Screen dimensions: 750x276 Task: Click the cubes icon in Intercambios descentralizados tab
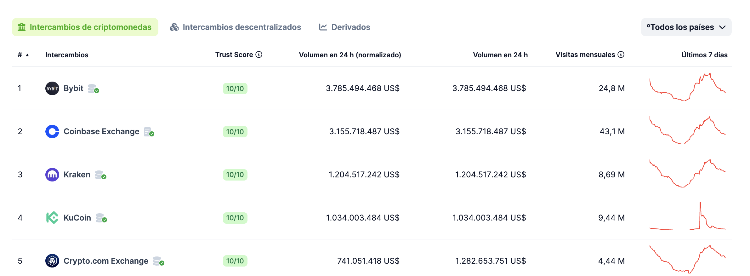pos(174,27)
